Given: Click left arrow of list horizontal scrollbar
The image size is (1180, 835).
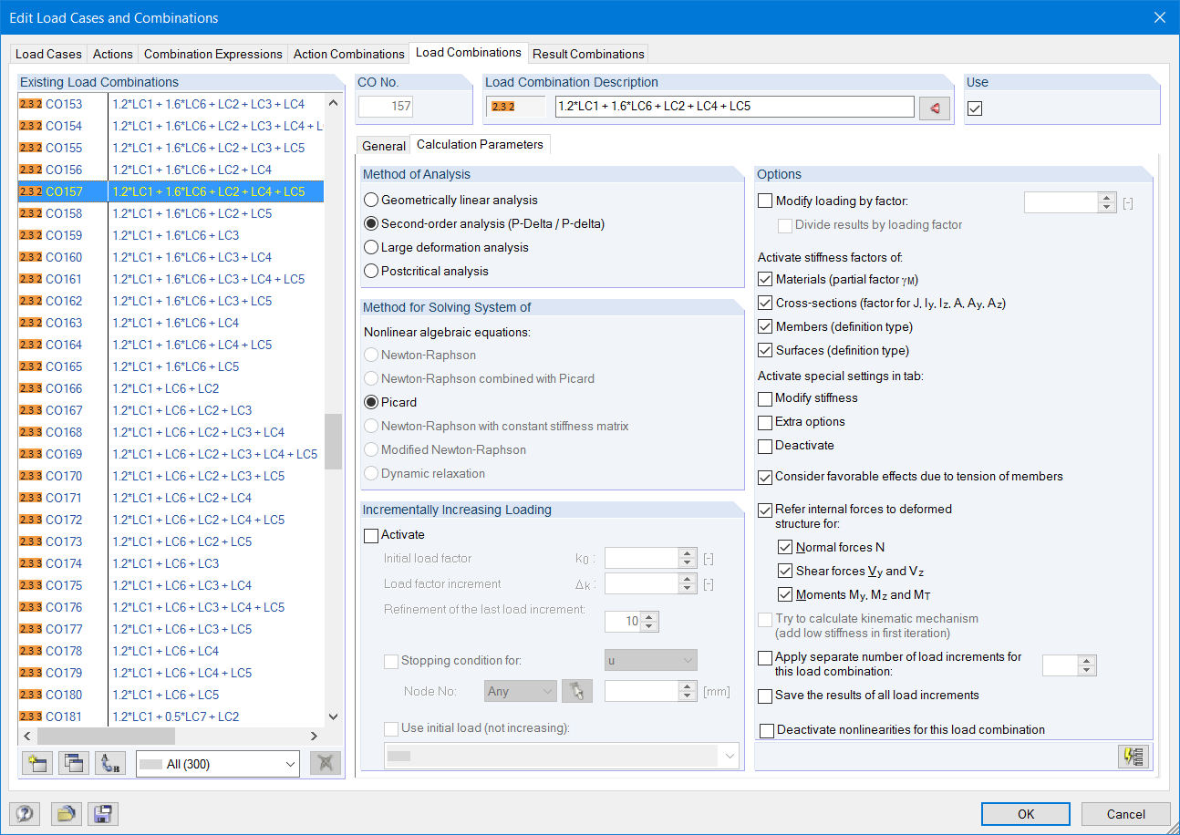Looking at the screenshot, I should [x=27, y=736].
